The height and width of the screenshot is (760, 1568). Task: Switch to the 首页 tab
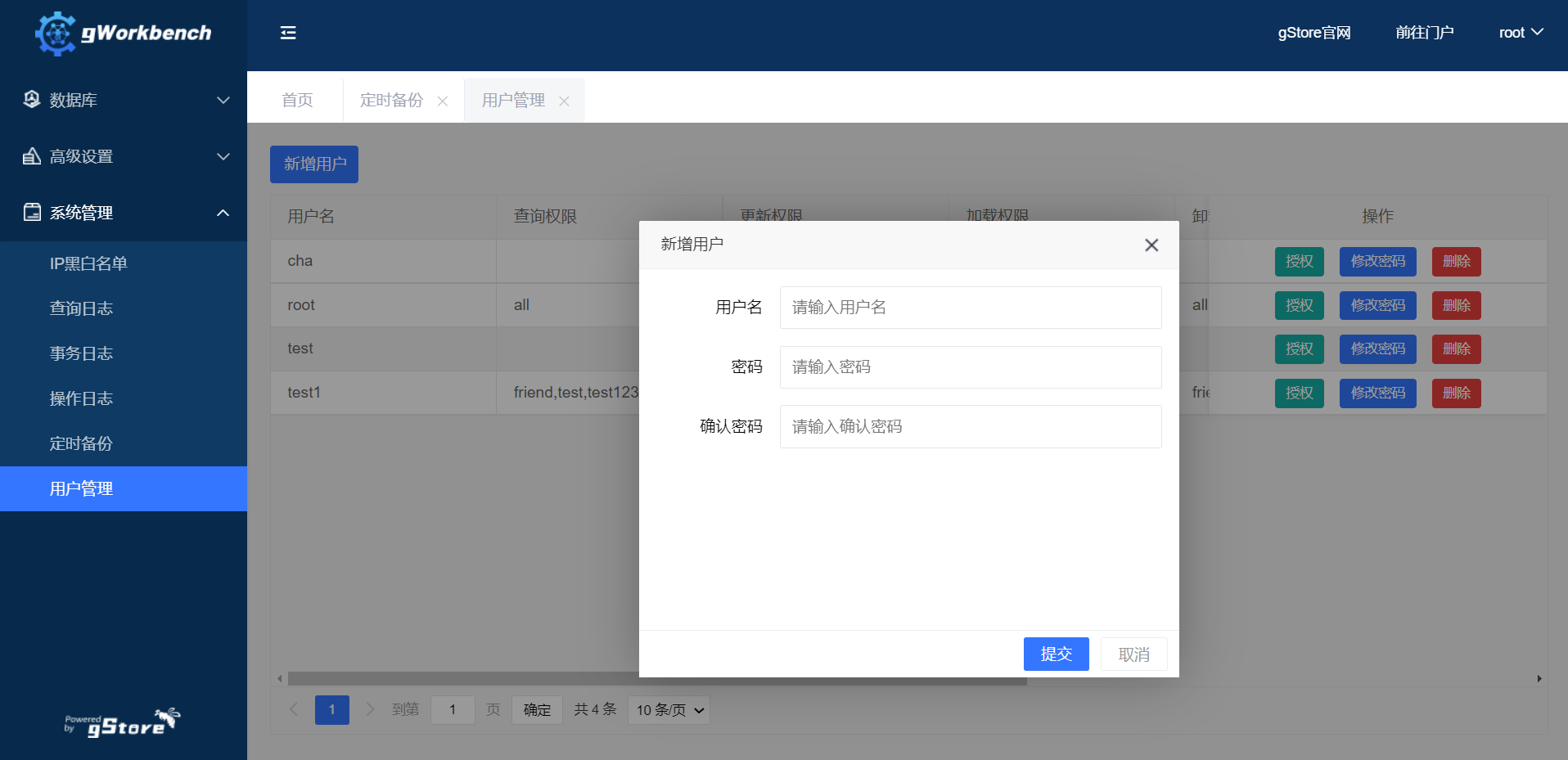[297, 101]
